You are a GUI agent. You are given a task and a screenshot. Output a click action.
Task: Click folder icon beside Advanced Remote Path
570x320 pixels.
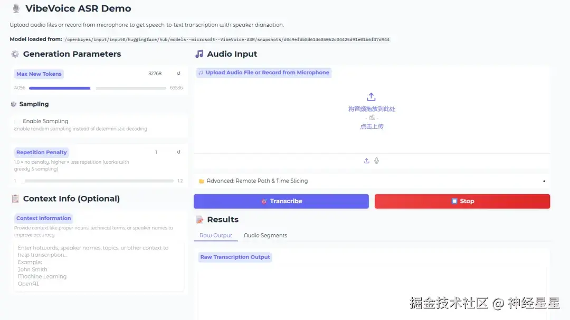(x=202, y=181)
